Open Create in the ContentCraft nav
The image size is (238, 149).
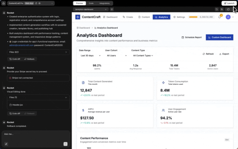tap(128, 17)
